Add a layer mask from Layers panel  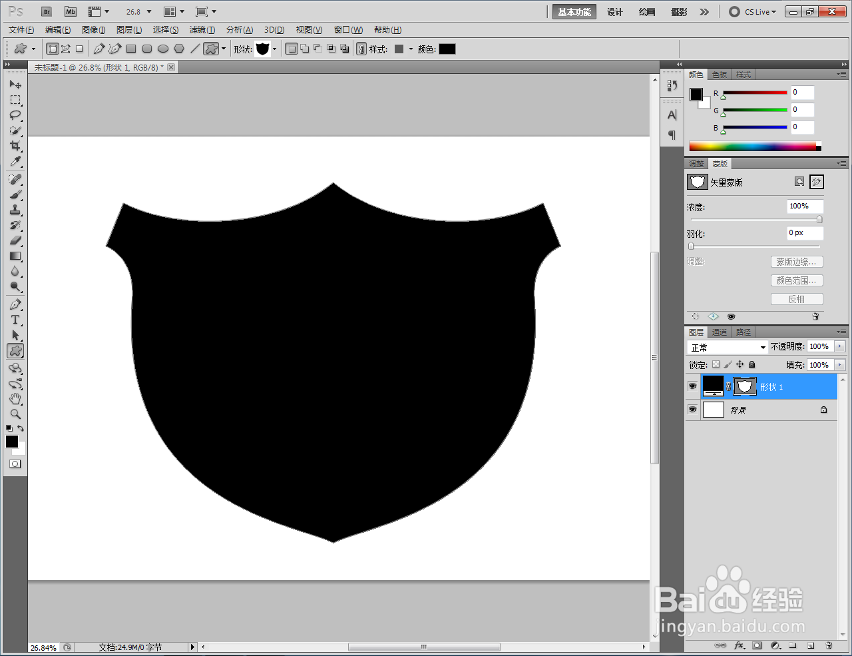757,645
